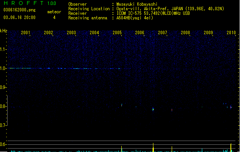
Task: Select the 0306162000.png filename text
Action: 19,10
